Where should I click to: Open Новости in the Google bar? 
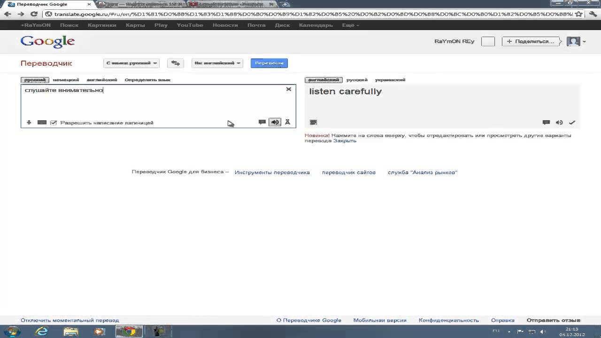(225, 25)
